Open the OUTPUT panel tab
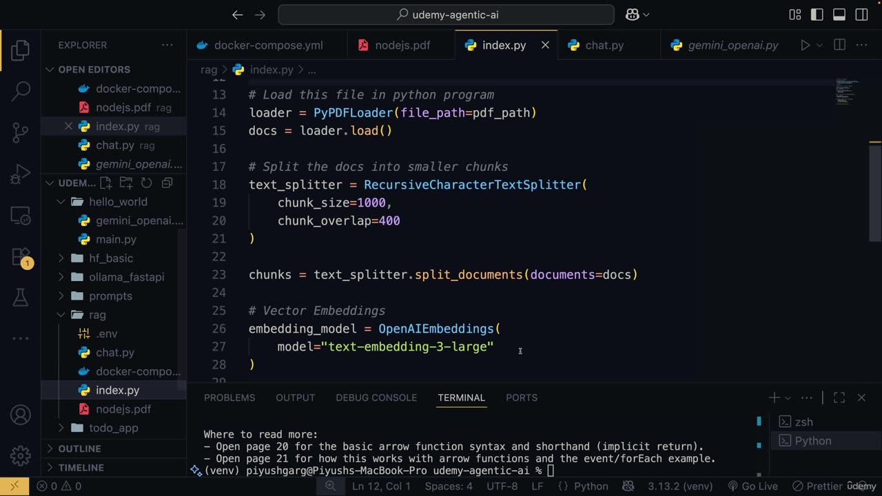The height and width of the screenshot is (496, 882). [x=296, y=397]
